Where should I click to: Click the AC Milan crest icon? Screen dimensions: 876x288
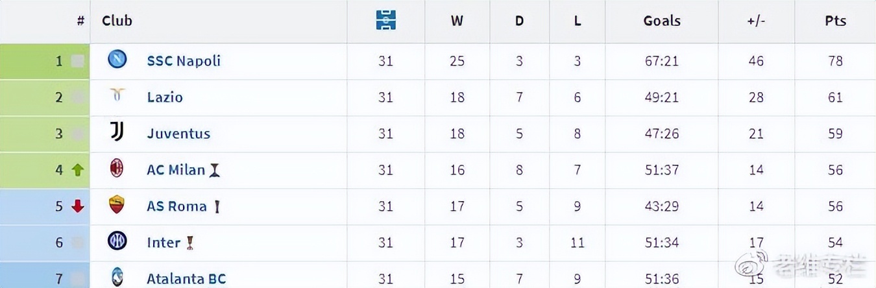tap(117, 169)
